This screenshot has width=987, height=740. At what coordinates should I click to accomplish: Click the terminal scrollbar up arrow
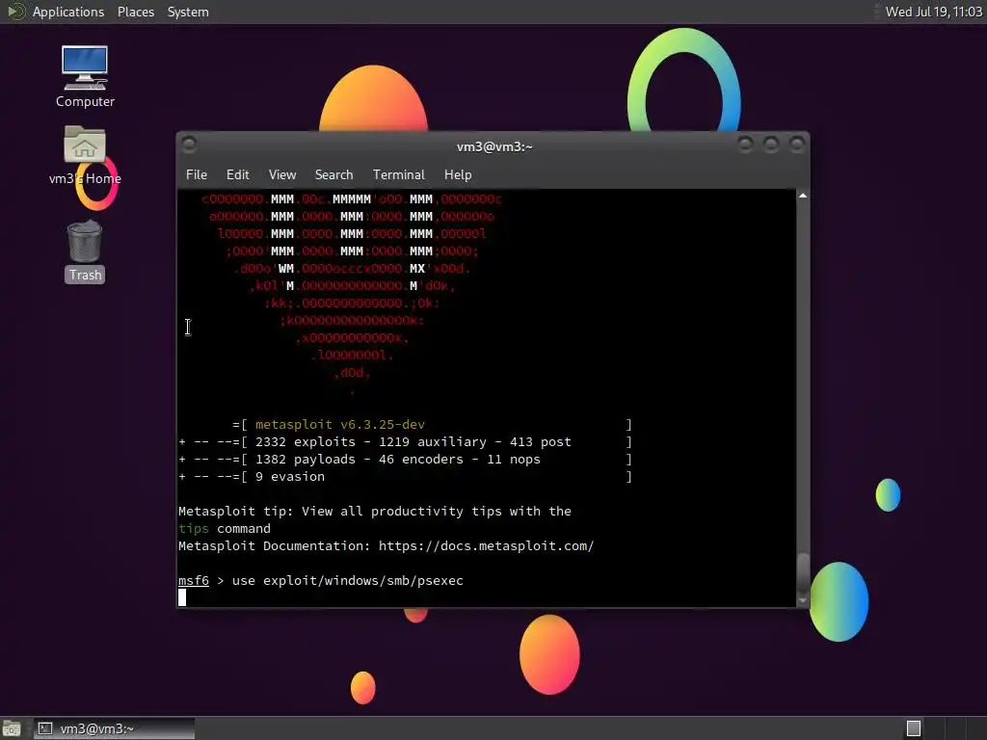[803, 196]
